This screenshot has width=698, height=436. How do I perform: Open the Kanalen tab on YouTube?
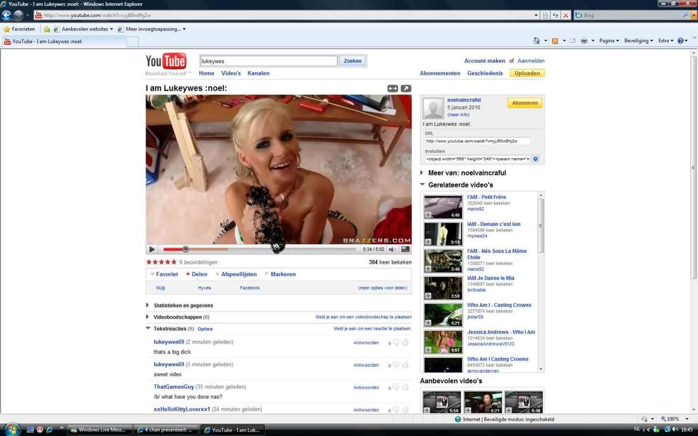pos(258,73)
